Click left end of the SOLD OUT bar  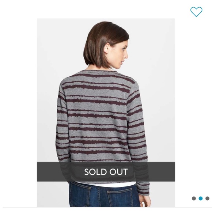pos(41,172)
